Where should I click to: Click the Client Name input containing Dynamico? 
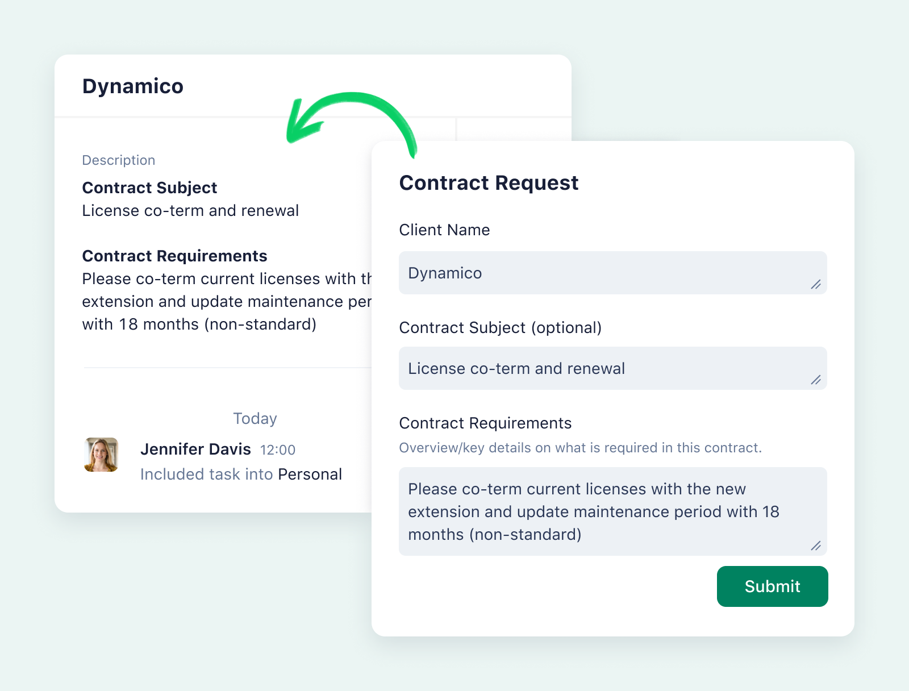(x=612, y=273)
